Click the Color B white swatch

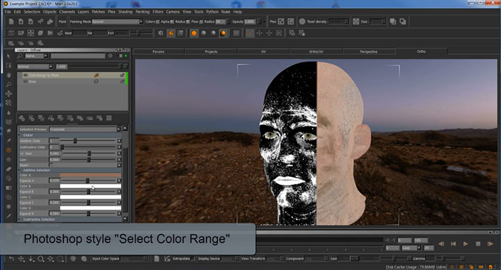90,186
